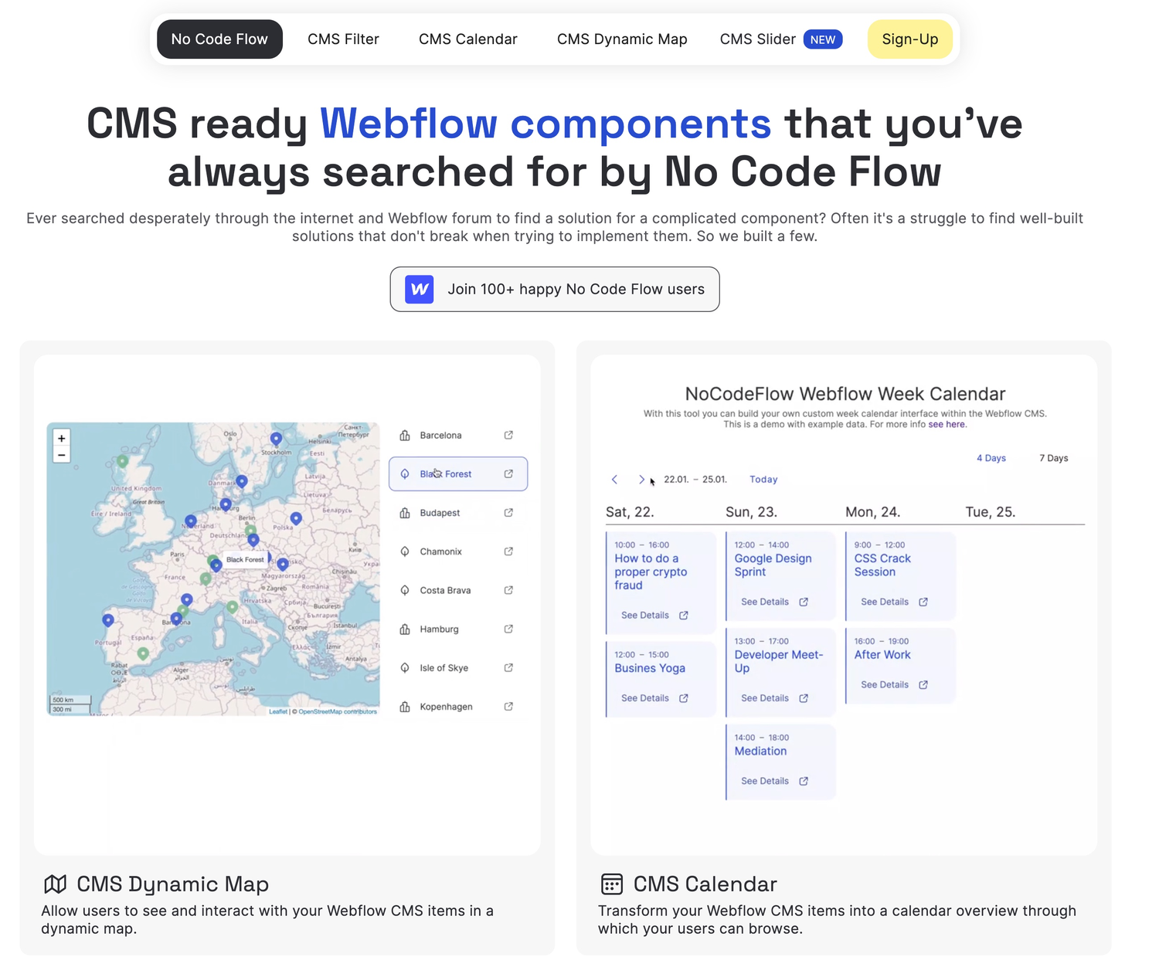Screen dimensions: 1159x967
Task: Open external link icon for Barcelona
Action: (508, 436)
